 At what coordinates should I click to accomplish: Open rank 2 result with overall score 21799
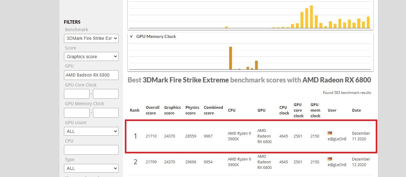point(251,162)
